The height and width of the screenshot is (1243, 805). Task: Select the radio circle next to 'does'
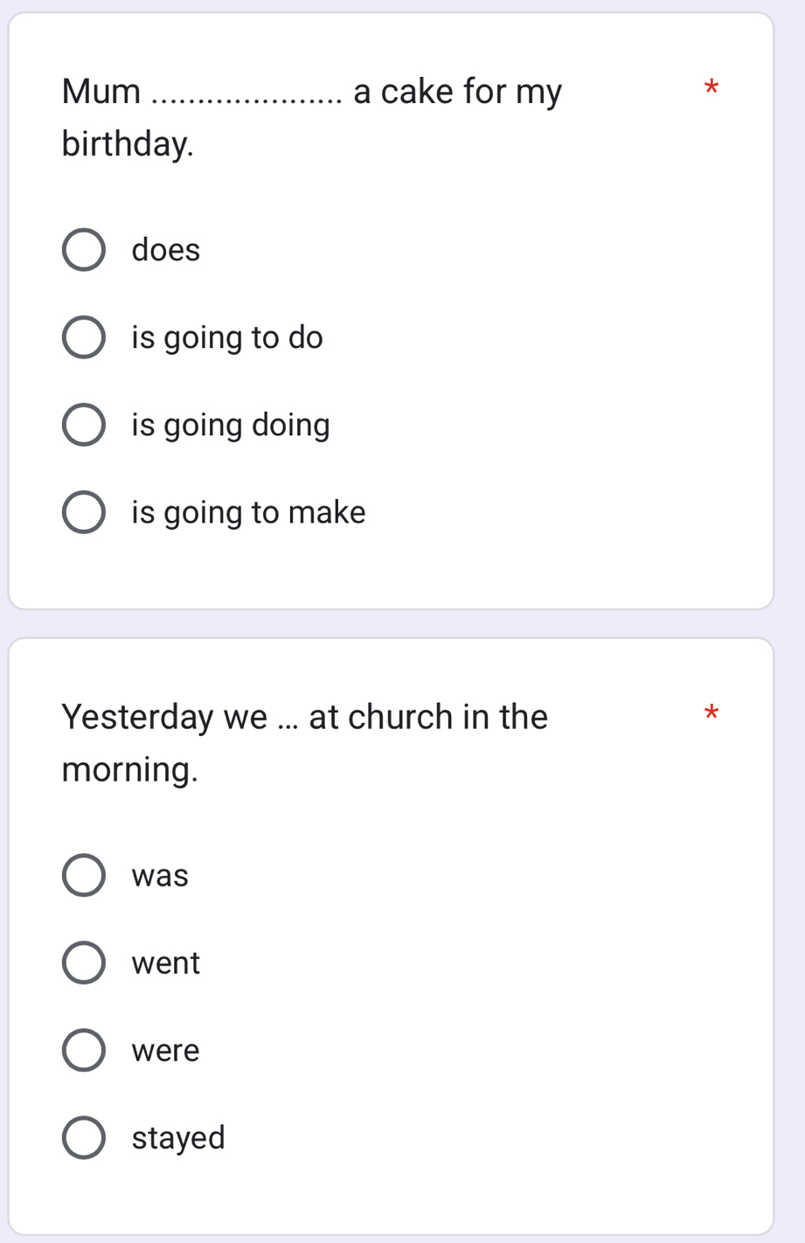84,251
